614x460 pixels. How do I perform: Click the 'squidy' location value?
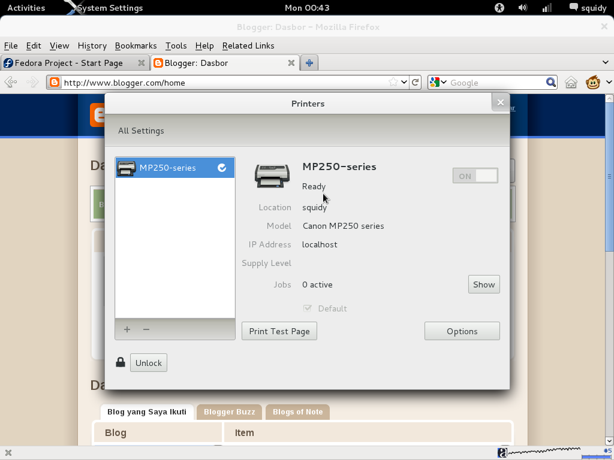click(314, 207)
